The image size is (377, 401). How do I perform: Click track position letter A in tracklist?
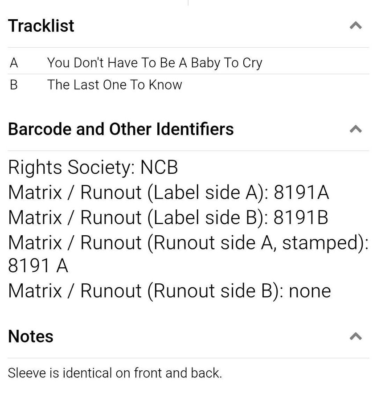tap(14, 63)
